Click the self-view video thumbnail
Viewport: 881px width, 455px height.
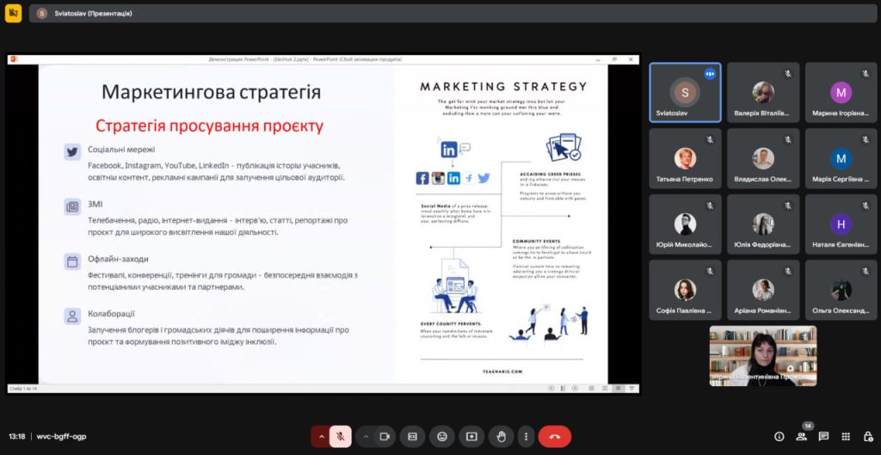(x=762, y=355)
